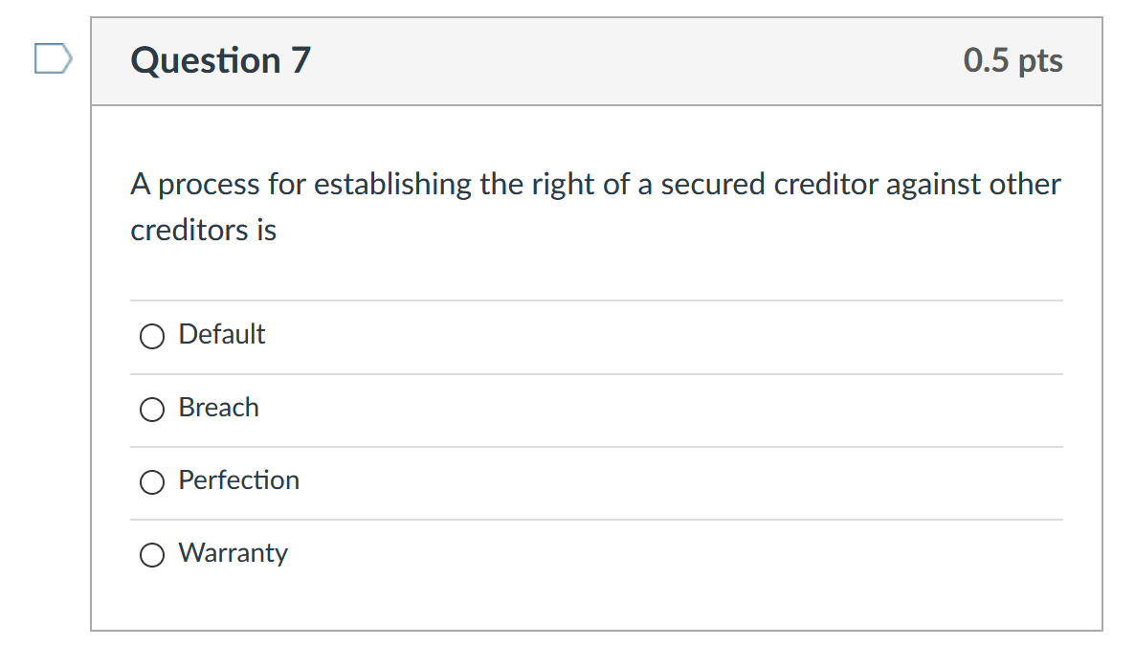Select the Default radio button
This screenshot has width=1135, height=668.
152,336
